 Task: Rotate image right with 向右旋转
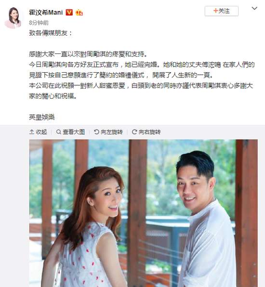(146, 132)
